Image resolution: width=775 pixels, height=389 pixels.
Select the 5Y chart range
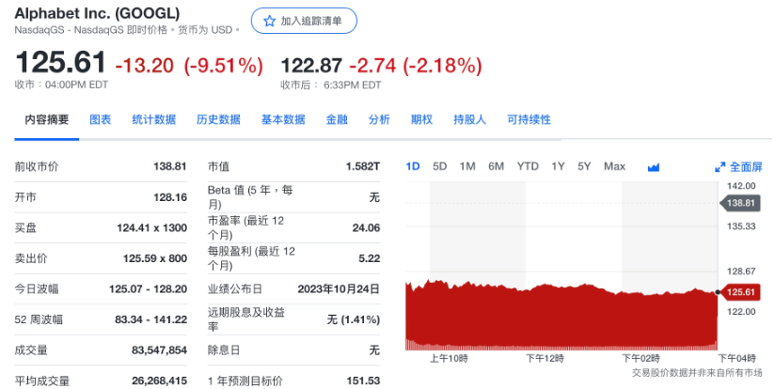(x=584, y=166)
